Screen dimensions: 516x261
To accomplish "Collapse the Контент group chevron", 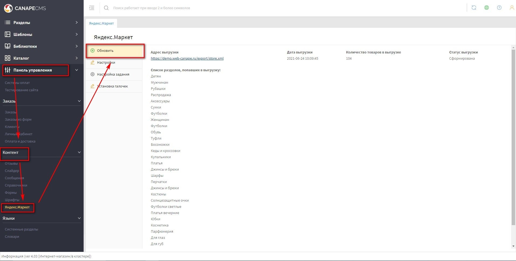I will [x=79, y=152].
